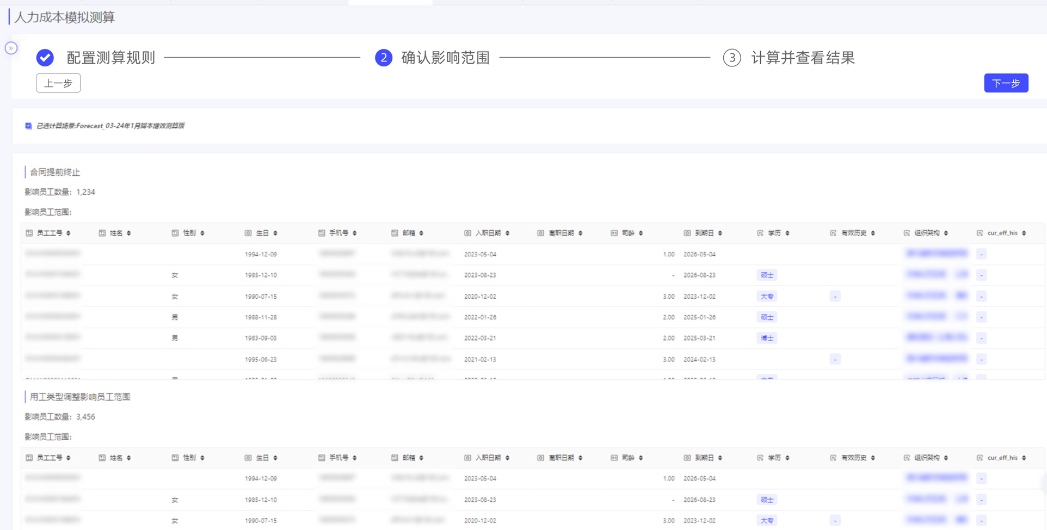Sort by 司龄 arrows in 合同提前终止 table
Screen dimensions: 1047x530
(641, 233)
